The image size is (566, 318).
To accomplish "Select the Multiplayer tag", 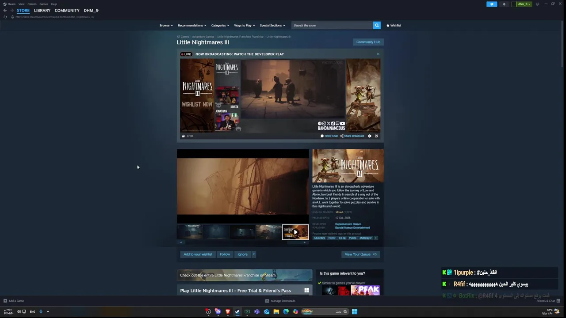I will click(366, 238).
